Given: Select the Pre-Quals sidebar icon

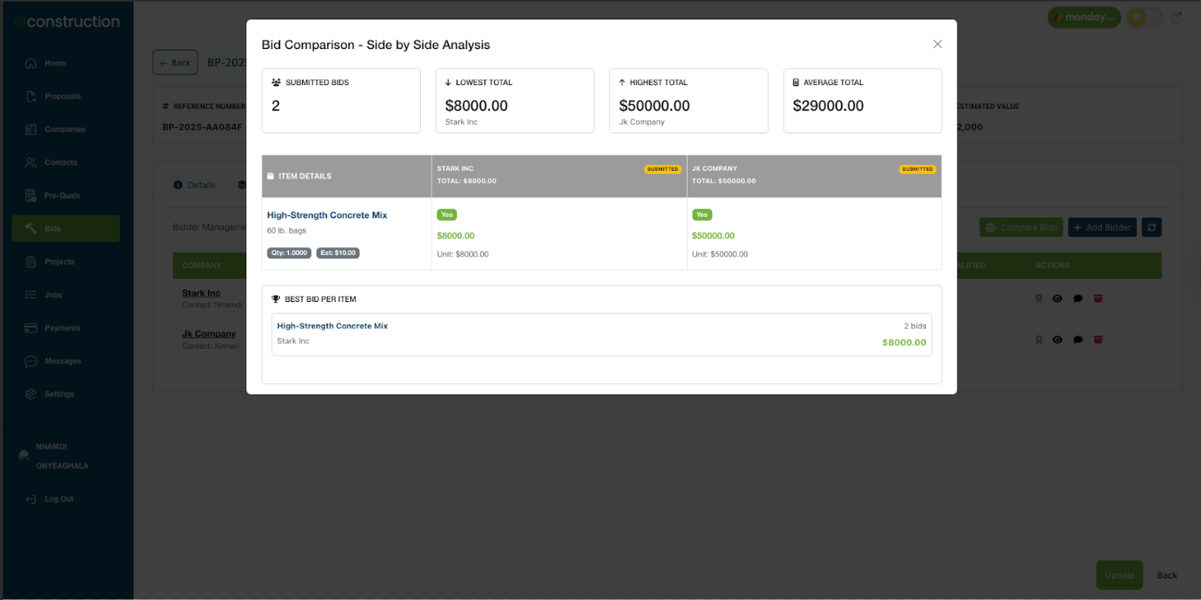Looking at the screenshot, I should 31,195.
